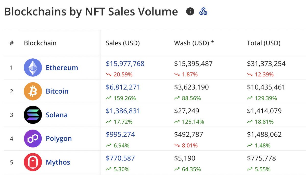
Task: Select Solana total $1,414,079
Action: [x=264, y=111]
